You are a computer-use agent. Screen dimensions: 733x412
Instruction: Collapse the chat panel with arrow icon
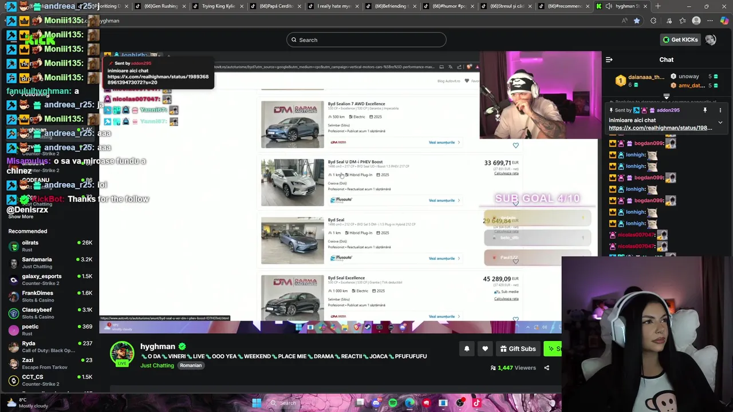[x=609, y=60]
